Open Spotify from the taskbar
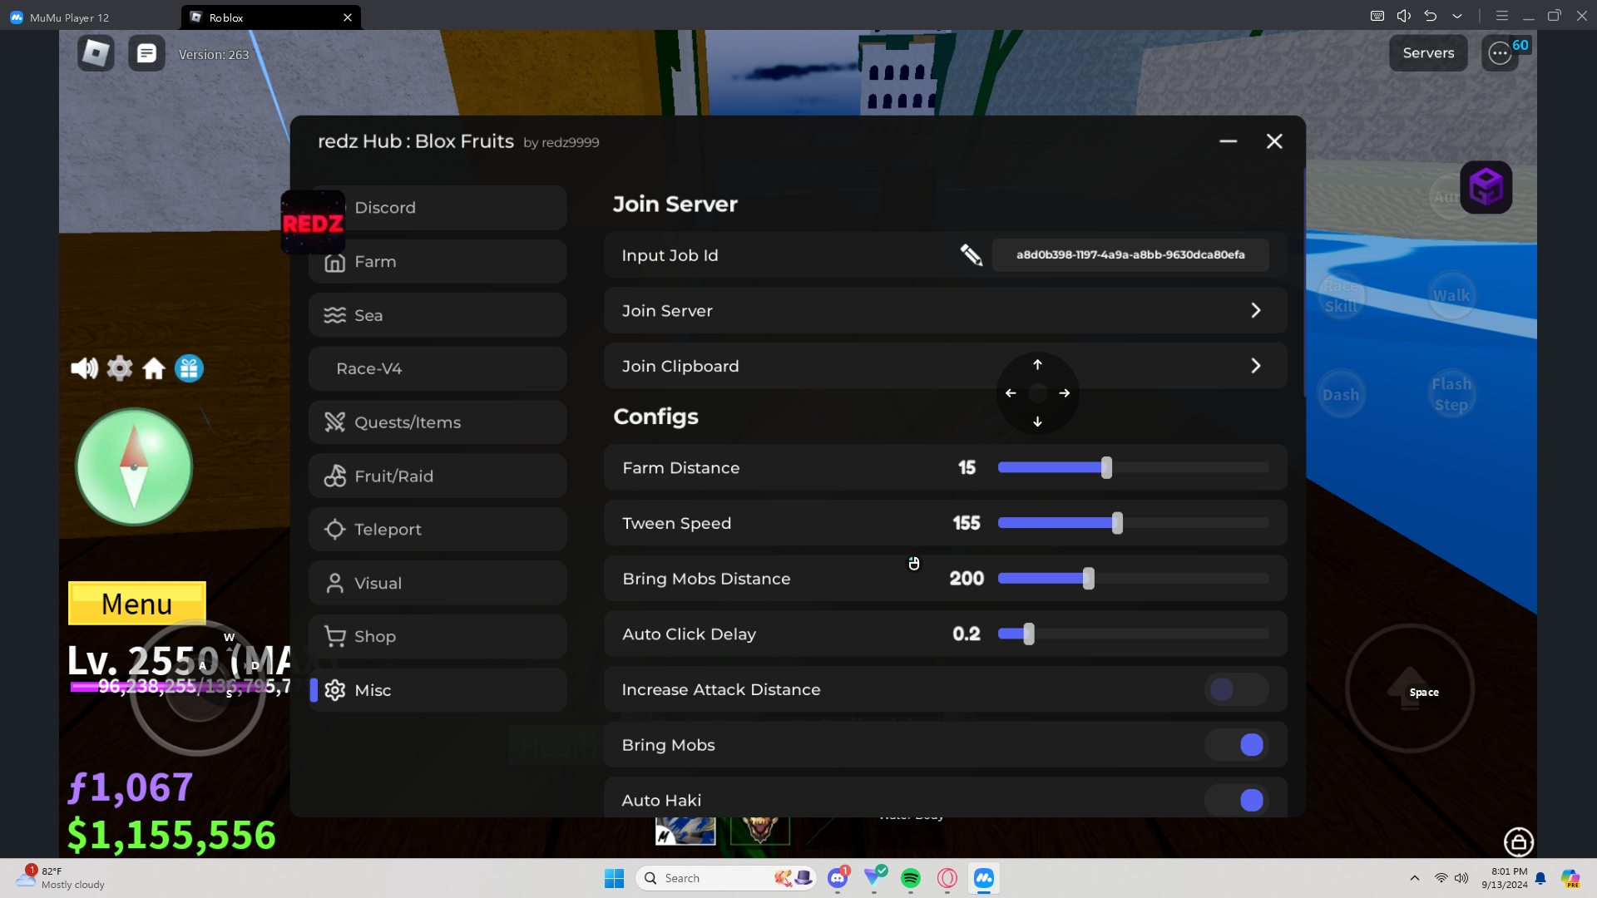Viewport: 1597px width, 898px height. 911,878
